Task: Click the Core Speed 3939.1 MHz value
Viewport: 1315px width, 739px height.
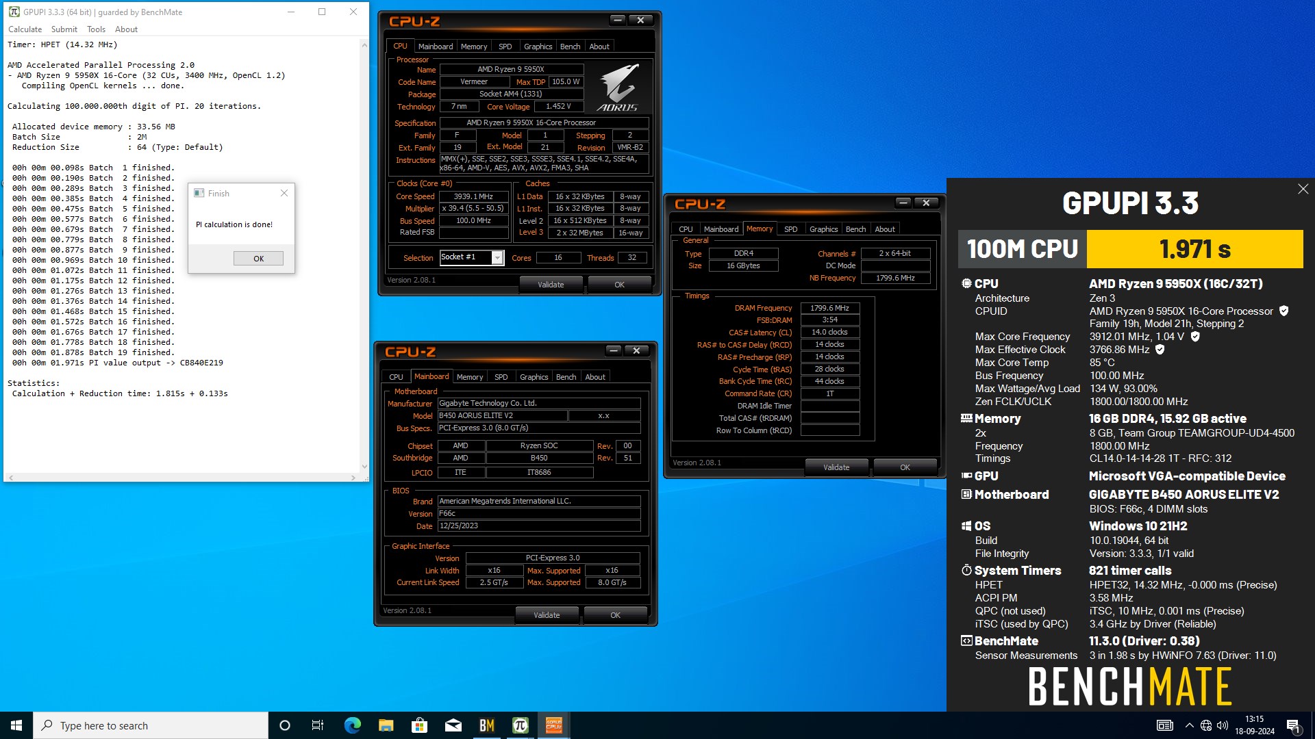Action: coord(473,196)
